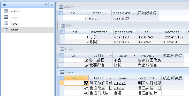
Task: Select liuyan table in navigation list
Action: [x=28, y=23]
